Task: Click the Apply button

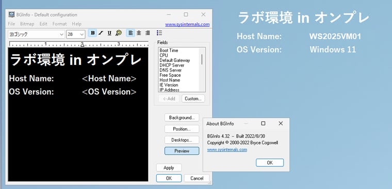Action: (x=169, y=168)
